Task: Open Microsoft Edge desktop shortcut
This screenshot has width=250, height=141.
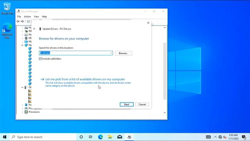Action: click(7, 31)
